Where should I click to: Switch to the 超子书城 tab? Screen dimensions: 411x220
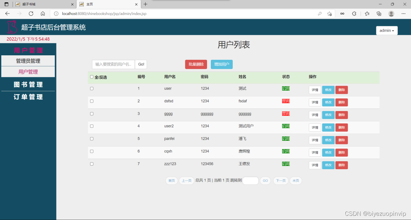pos(44,5)
